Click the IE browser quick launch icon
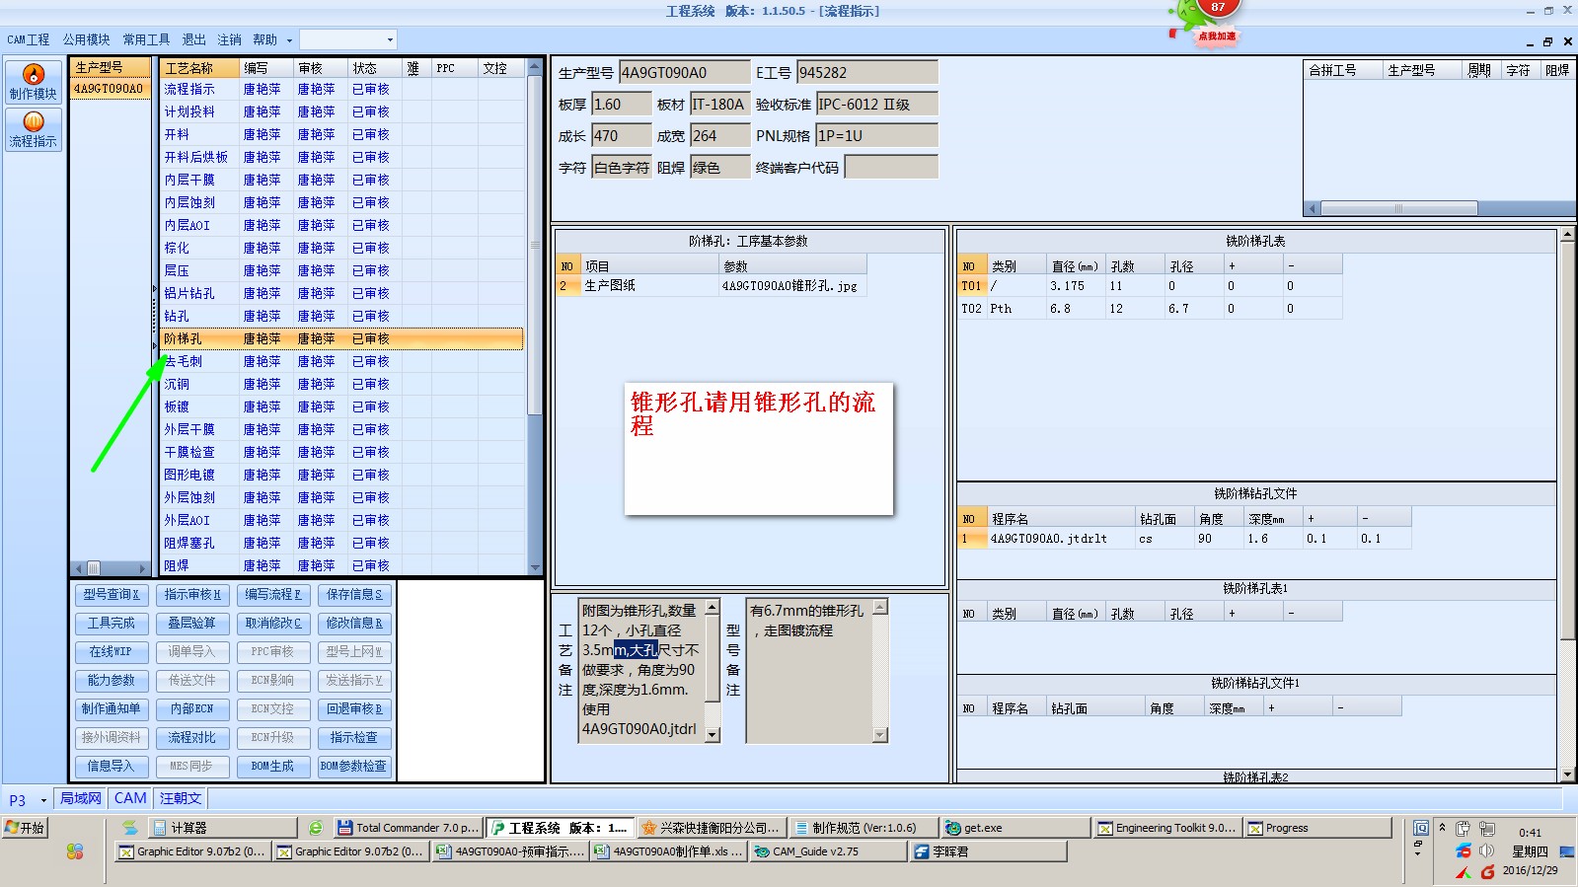The width and height of the screenshot is (1578, 887). (x=315, y=828)
